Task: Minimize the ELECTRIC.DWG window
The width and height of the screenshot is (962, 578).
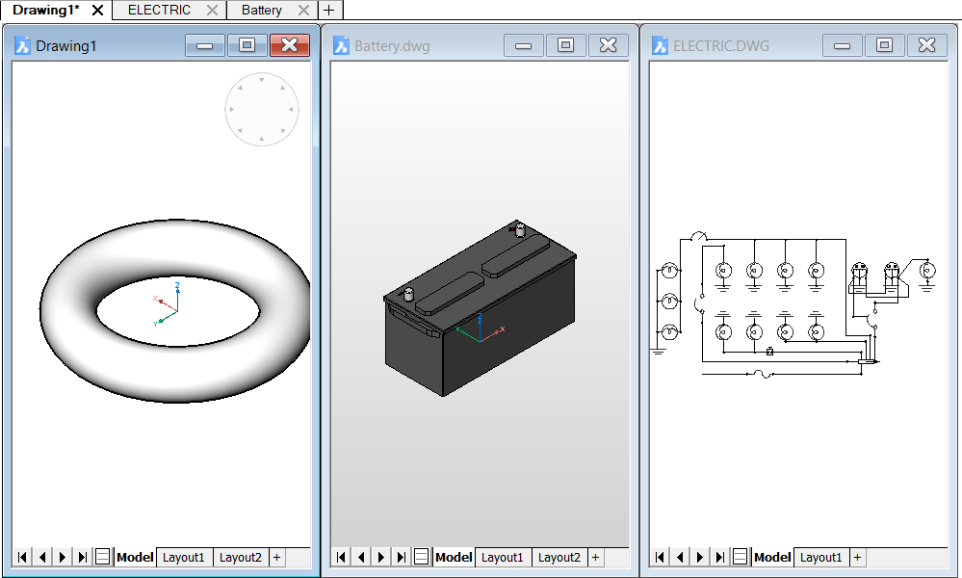Action: pos(842,45)
